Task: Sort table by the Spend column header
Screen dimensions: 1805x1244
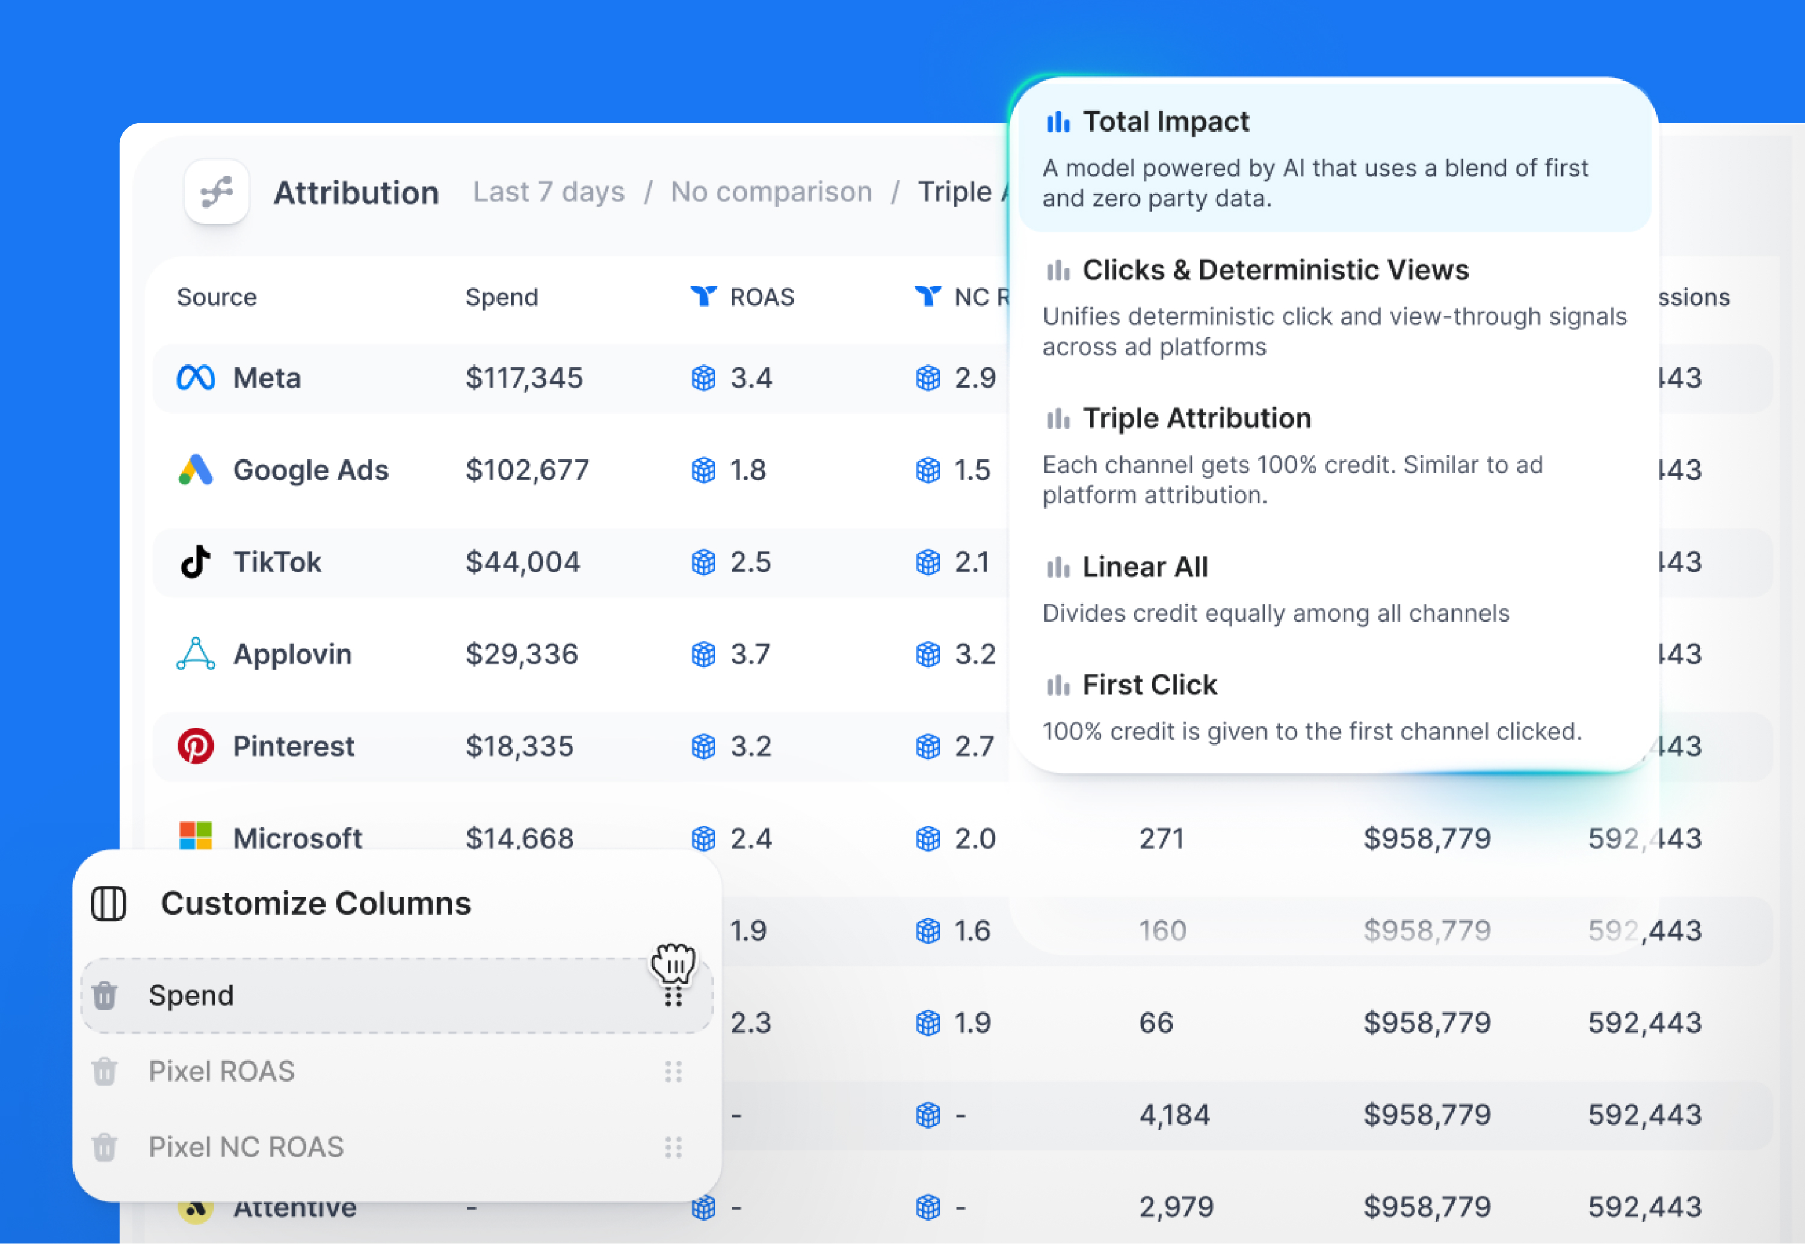Action: tap(502, 297)
